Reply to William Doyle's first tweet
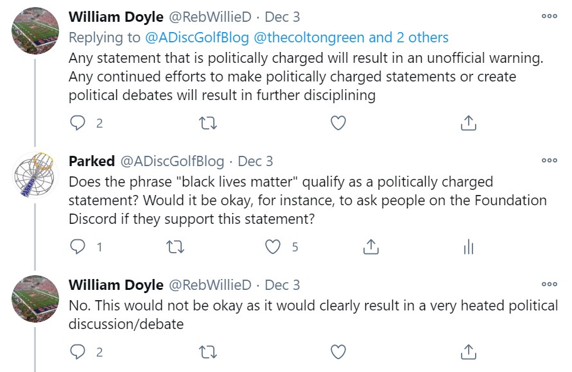 (x=78, y=123)
